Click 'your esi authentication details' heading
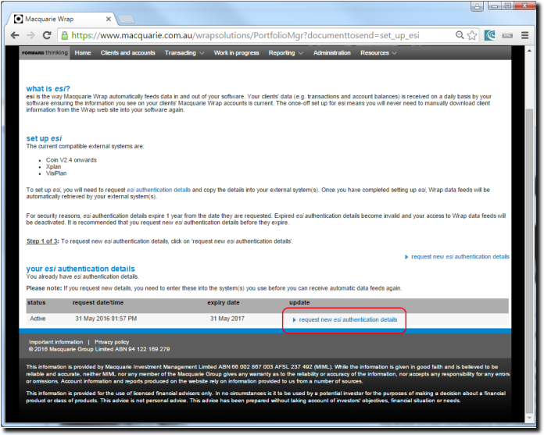Viewport: 544px width, 435px height. [81, 269]
